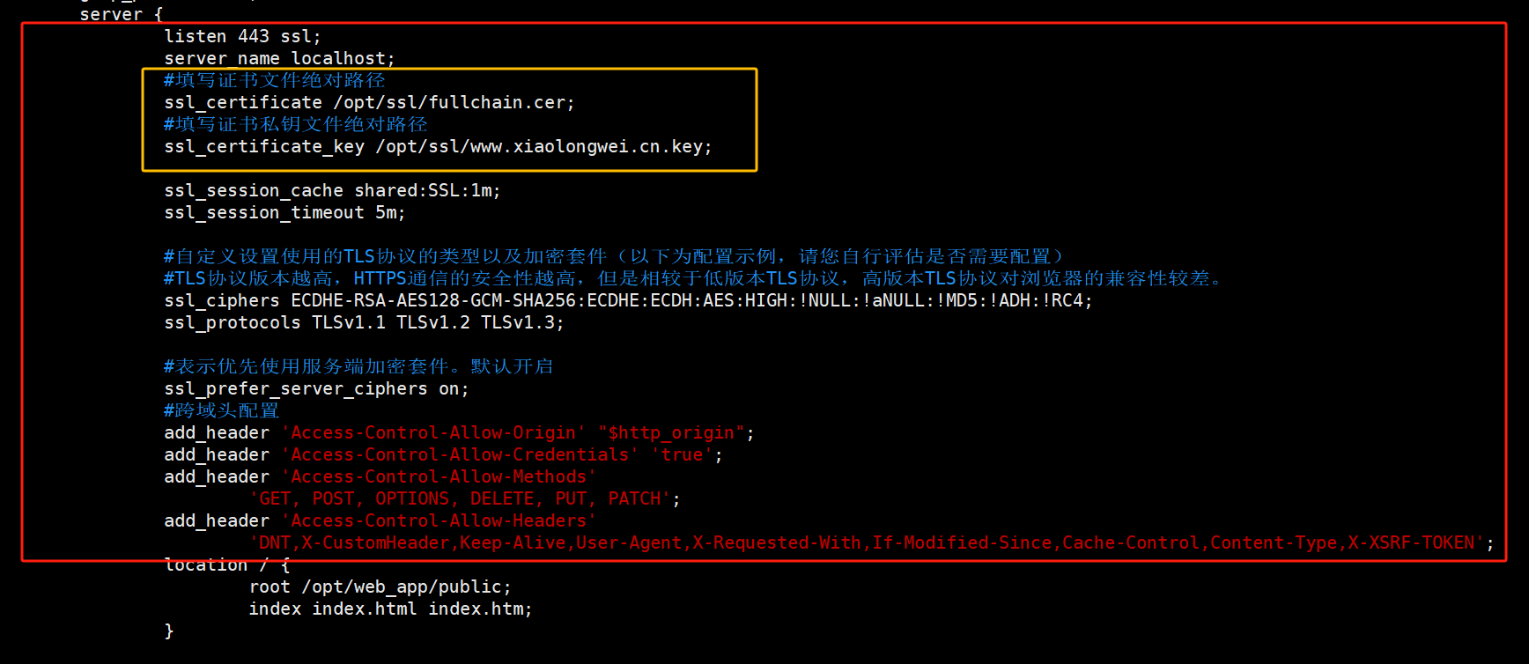Click on 'ssl_session_timeout 5m;' line
1529x664 pixels.
pos(284,213)
